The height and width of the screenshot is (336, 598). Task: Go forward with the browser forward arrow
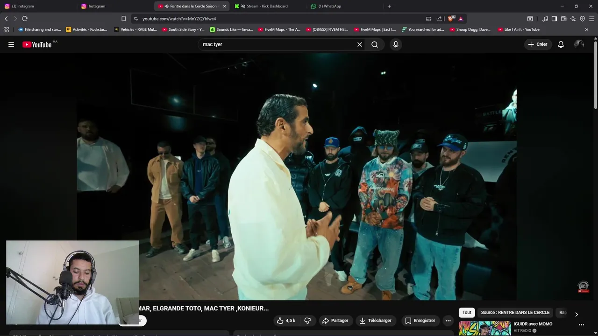click(15, 19)
